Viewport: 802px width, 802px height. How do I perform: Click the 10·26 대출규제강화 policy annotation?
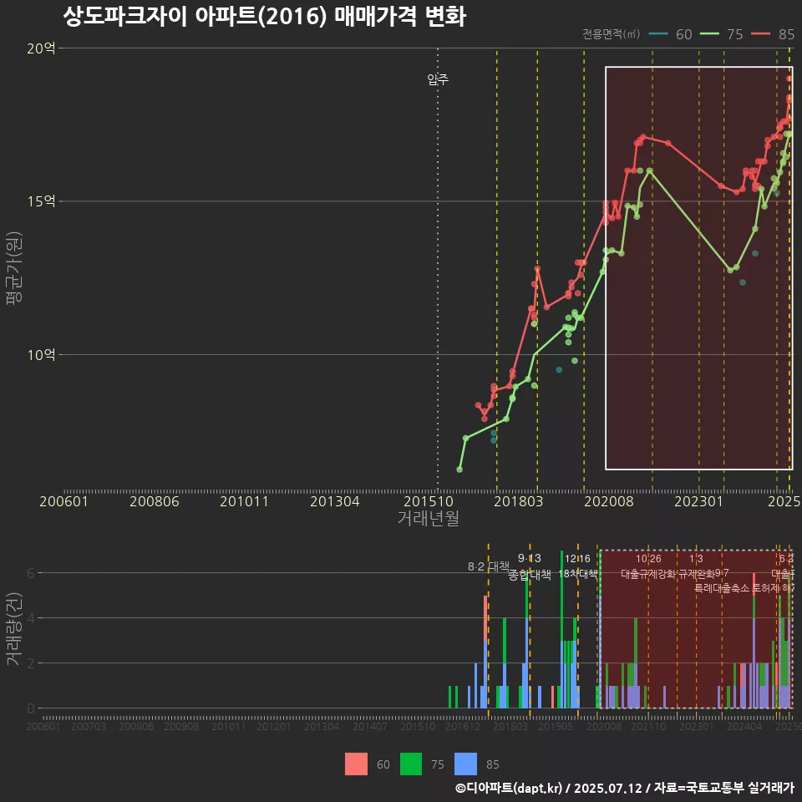point(648,566)
